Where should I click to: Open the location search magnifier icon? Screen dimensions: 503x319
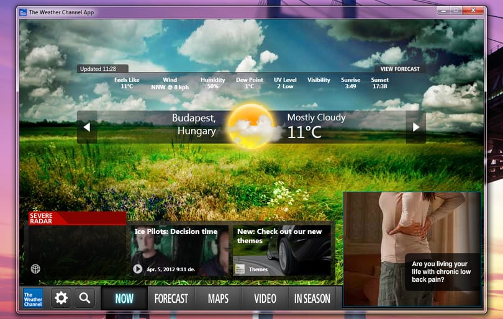[84, 298]
